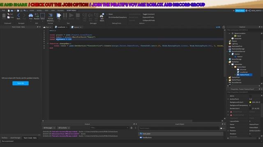This screenshot has width=263, height=147.
Task: Click the BackgroundColor3 yellow swatch
Action: point(250,102)
